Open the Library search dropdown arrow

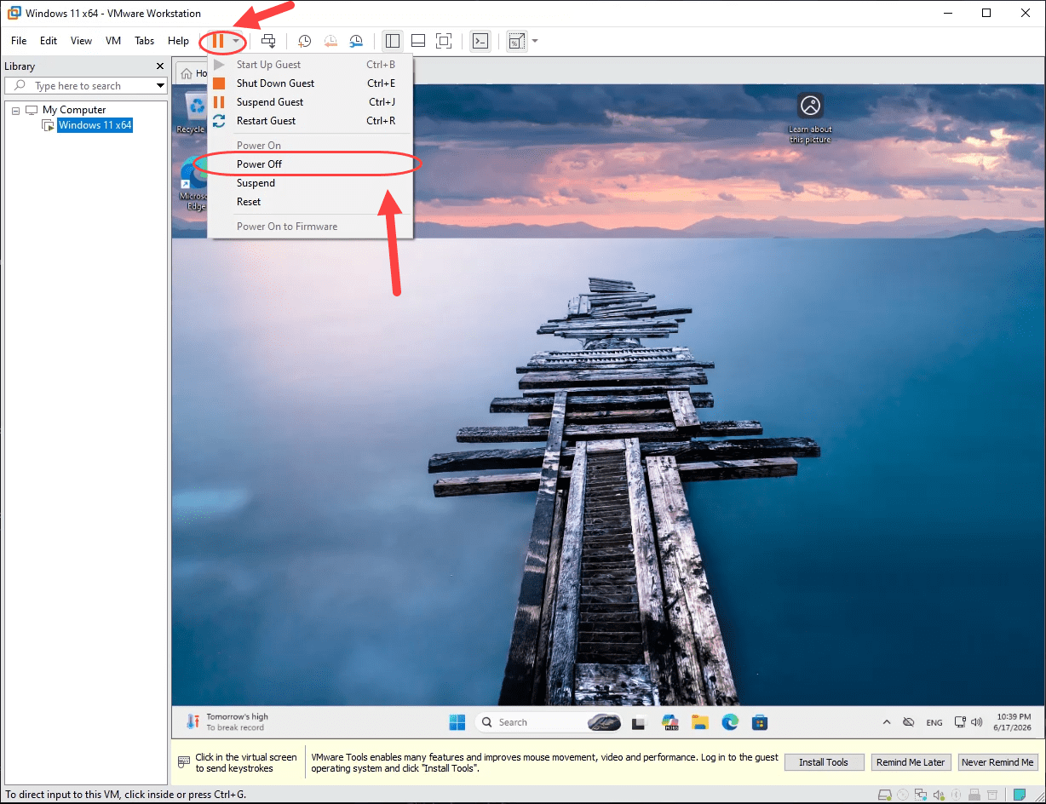pyautogui.click(x=160, y=86)
